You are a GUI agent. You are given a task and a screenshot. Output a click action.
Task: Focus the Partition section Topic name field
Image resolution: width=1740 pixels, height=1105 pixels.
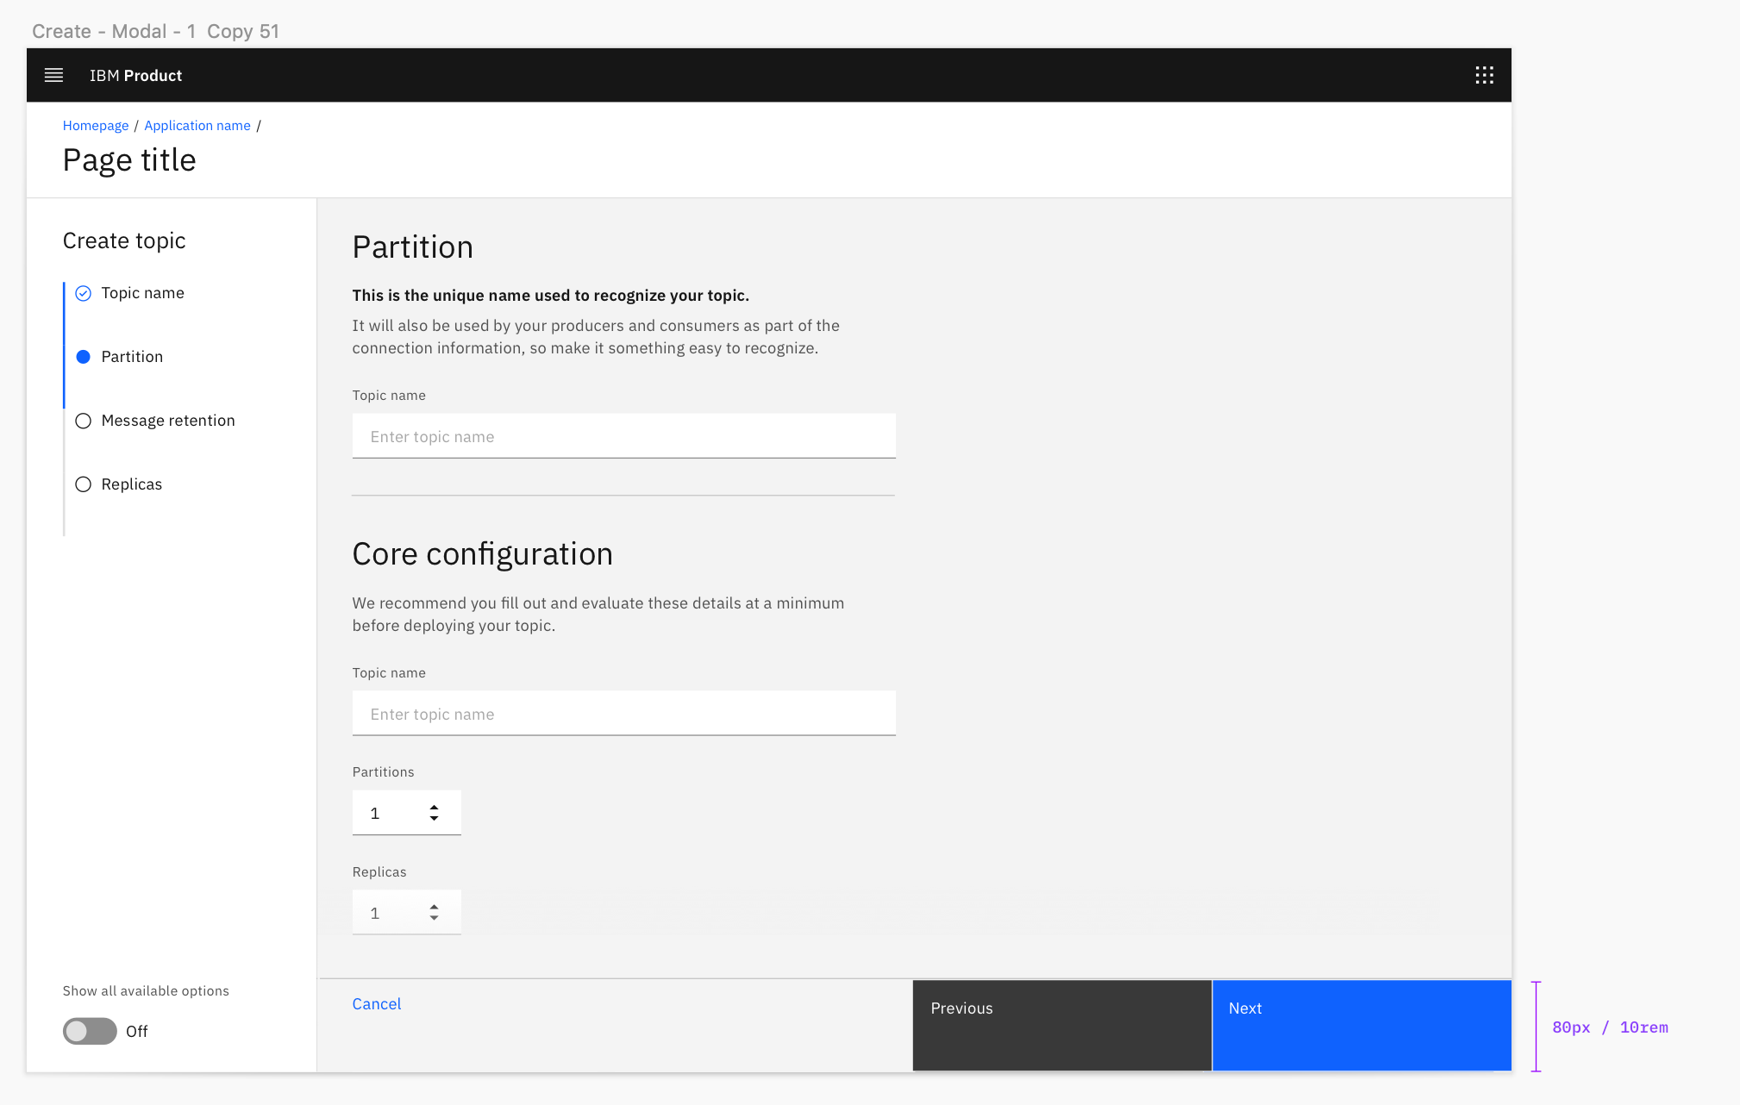click(623, 436)
